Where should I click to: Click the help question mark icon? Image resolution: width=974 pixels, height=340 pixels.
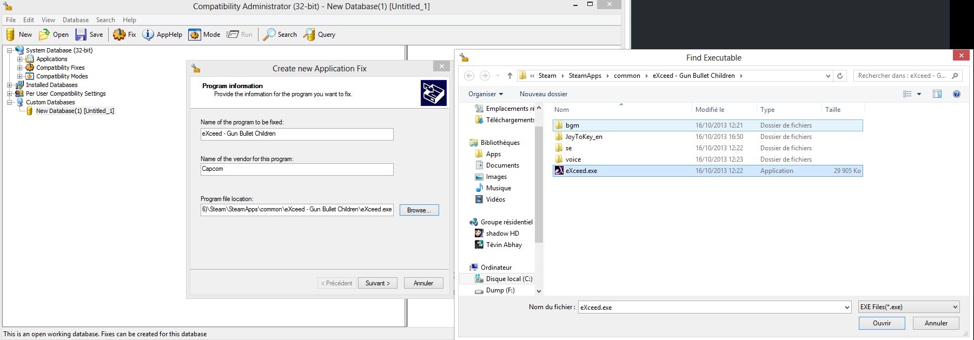(957, 94)
